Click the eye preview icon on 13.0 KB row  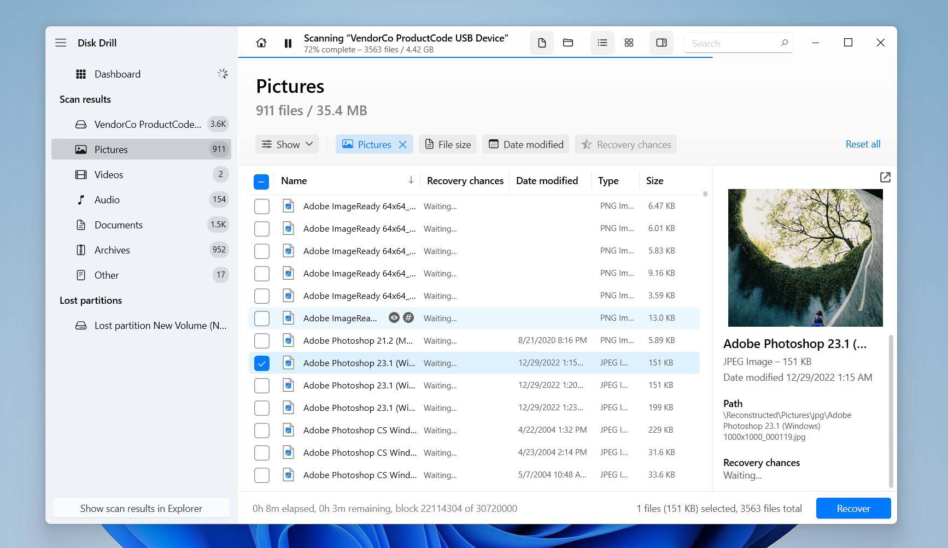[x=394, y=317]
